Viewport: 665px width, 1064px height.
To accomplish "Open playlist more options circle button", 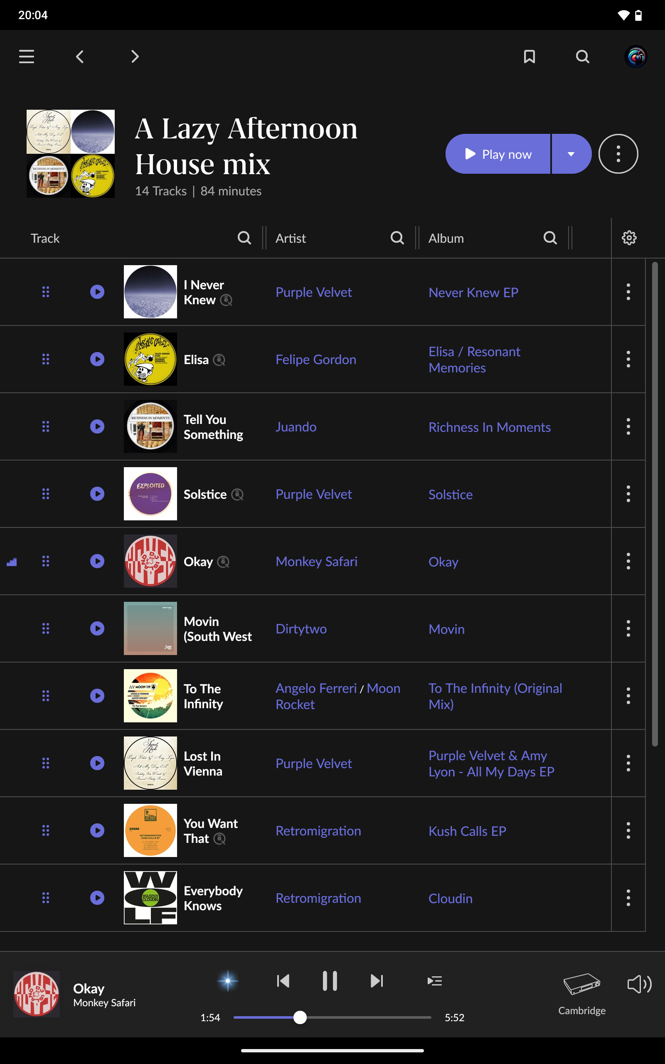I will (x=618, y=154).
